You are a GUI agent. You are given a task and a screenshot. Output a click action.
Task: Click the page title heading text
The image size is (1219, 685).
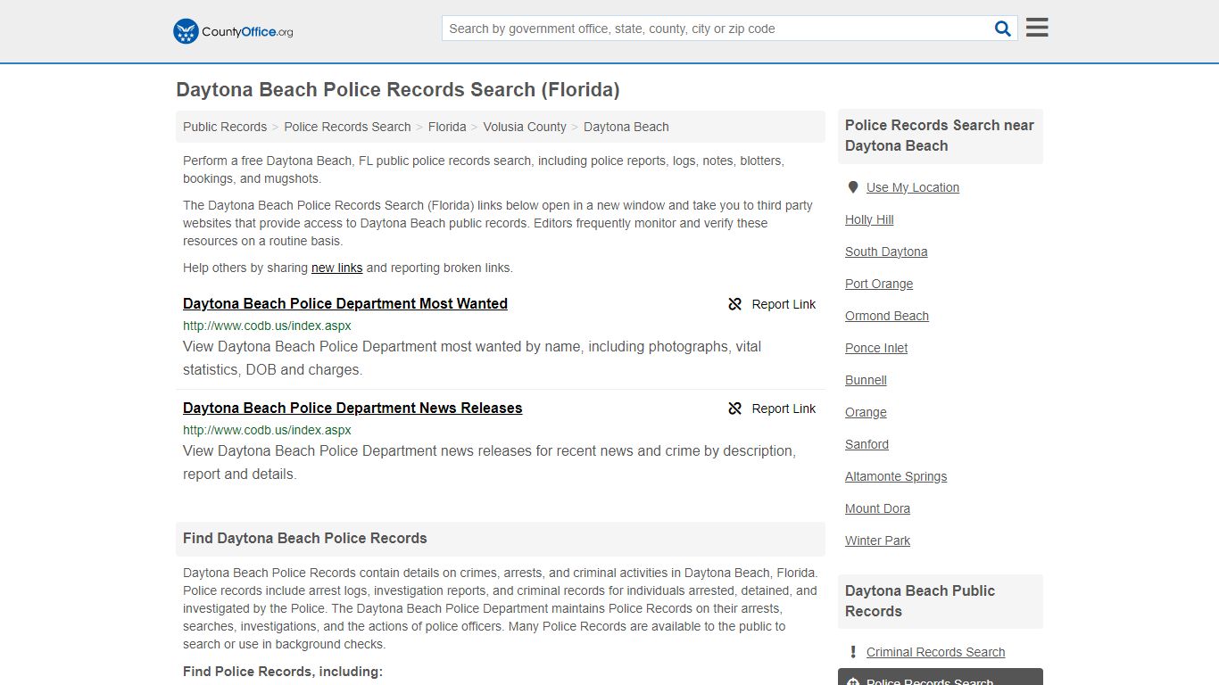coord(398,89)
